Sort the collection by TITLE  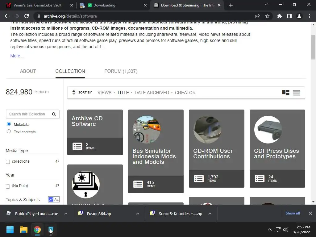coord(123,93)
